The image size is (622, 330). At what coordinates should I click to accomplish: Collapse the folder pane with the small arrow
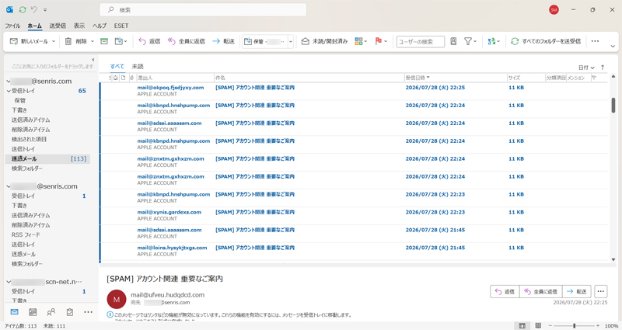tap(93, 60)
